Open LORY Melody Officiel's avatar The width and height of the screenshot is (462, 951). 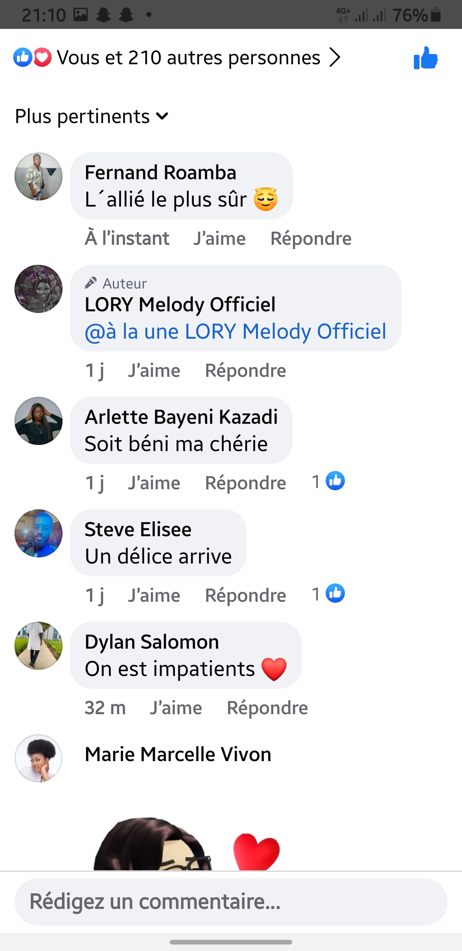(x=38, y=289)
